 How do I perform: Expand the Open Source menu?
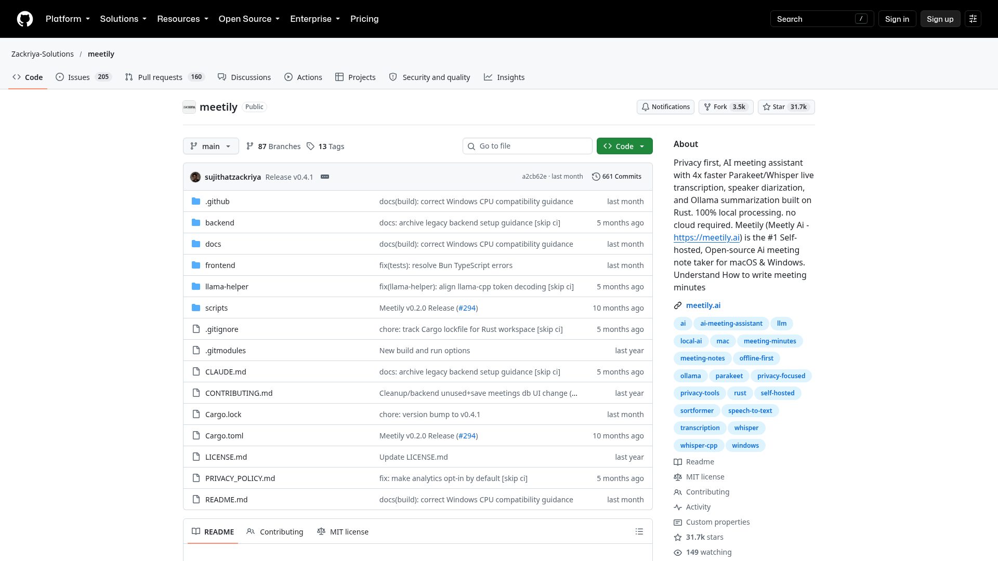pos(249,19)
